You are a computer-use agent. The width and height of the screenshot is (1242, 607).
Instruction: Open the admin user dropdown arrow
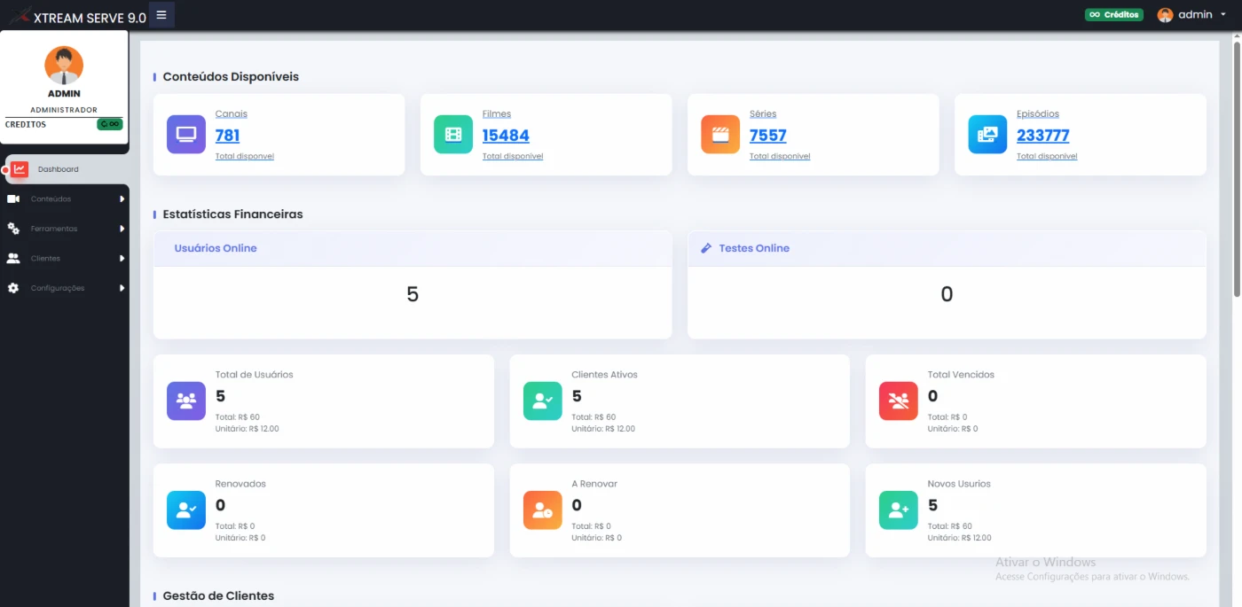pos(1223,15)
